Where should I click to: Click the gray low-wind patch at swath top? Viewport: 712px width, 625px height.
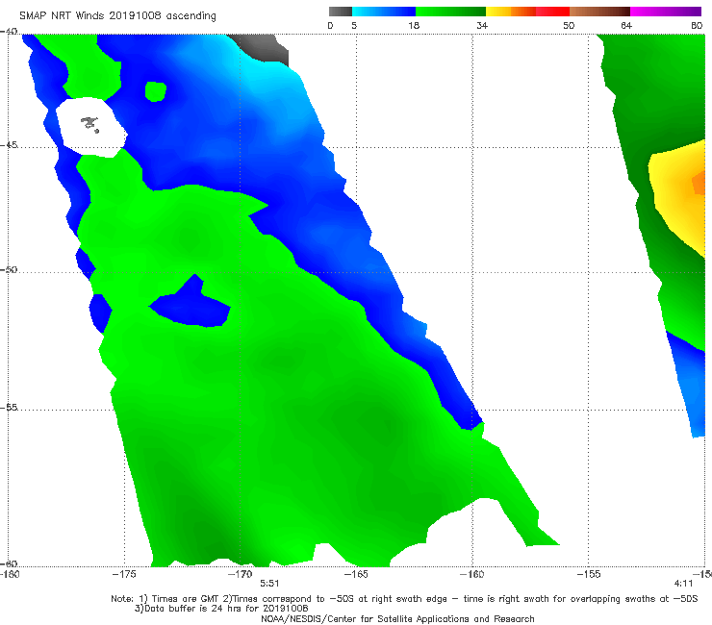click(x=261, y=48)
